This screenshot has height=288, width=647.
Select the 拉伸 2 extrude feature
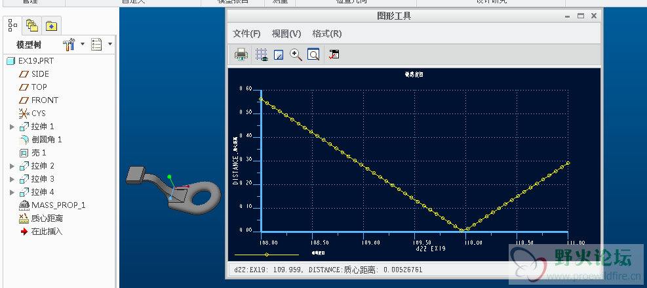pyautogui.click(x=43, y=166)
